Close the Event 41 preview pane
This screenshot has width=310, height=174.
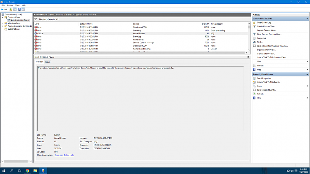pos(248,57)
